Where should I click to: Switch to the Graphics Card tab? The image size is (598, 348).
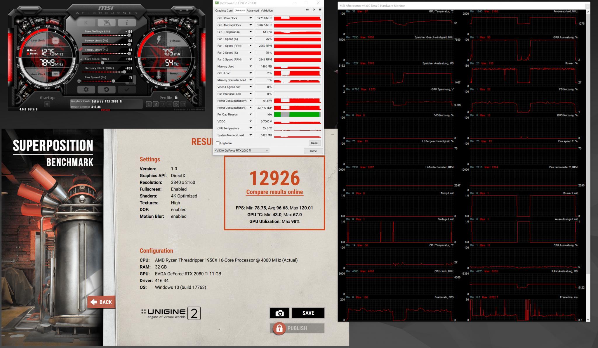224,11
